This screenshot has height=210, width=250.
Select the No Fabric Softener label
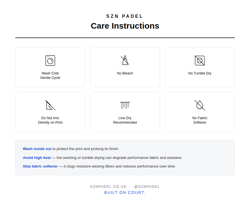[x=200, y=120]
